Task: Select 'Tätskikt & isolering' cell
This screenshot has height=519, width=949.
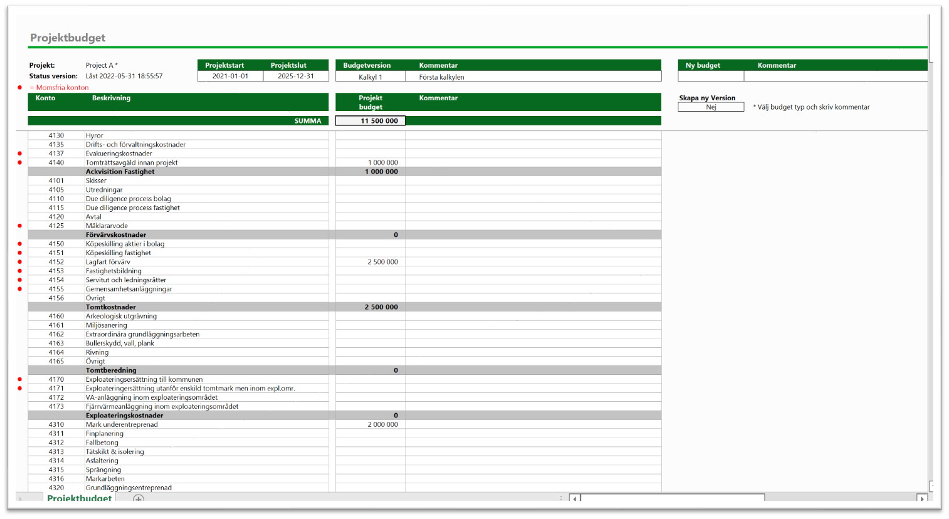Action: click(207, 451)
